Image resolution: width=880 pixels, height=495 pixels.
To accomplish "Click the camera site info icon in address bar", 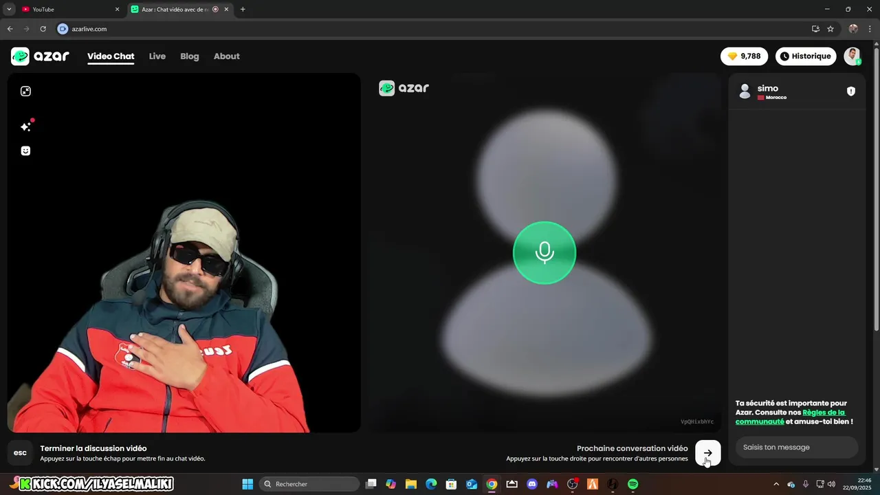I will (x=63, y=29).
